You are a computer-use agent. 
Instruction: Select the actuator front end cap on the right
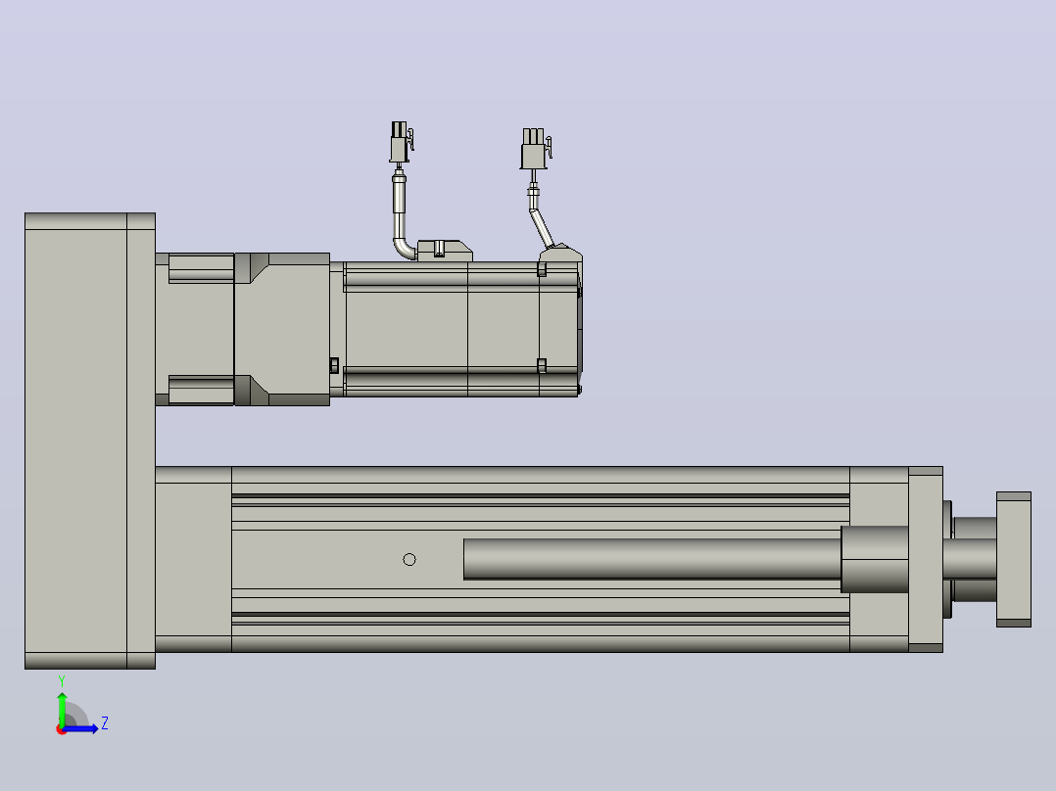[x=926, y=559]
